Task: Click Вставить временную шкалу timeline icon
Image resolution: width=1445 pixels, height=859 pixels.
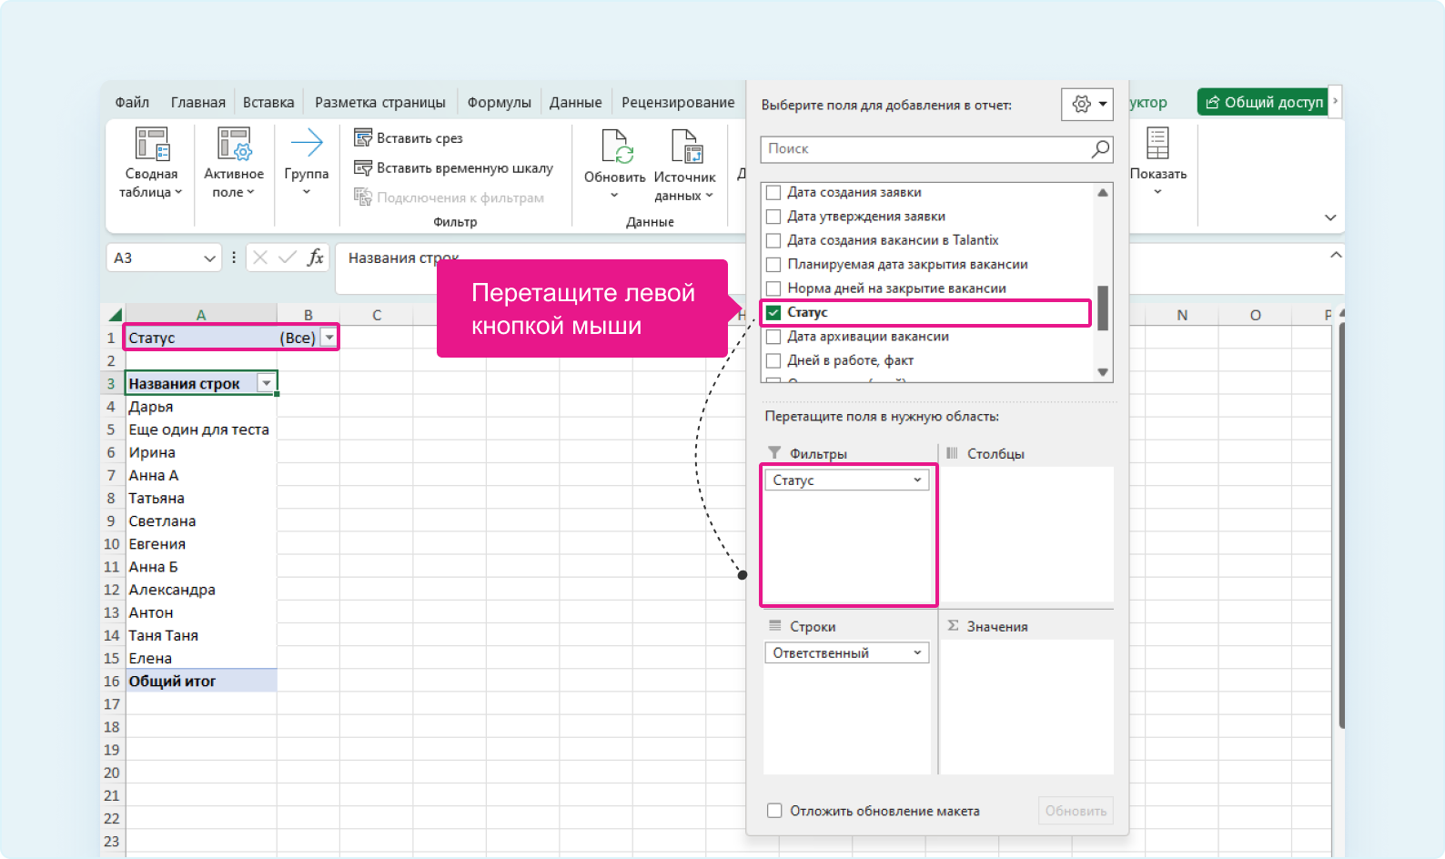Action: click(x=363, y=168)
